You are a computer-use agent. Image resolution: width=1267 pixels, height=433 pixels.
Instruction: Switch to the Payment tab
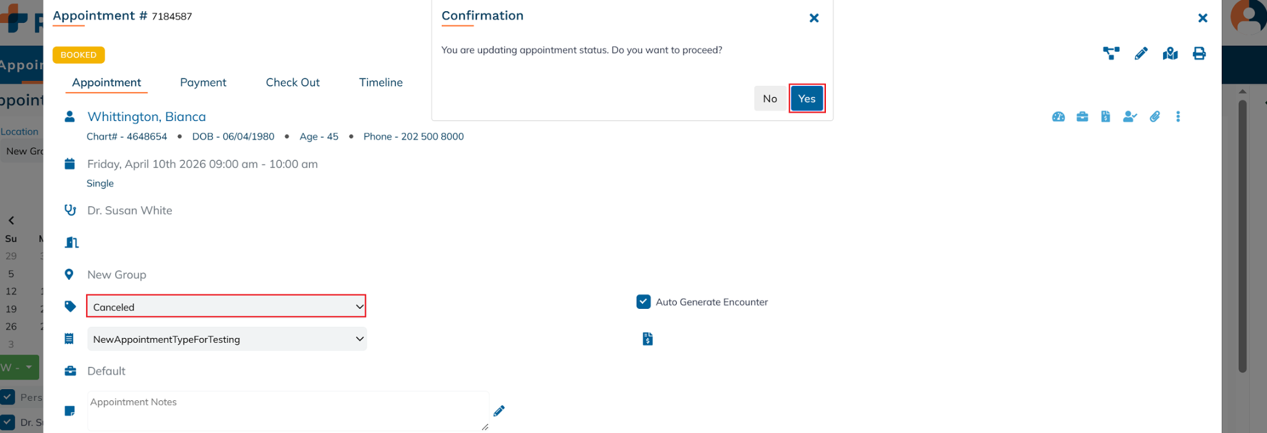tap(203, 83)
